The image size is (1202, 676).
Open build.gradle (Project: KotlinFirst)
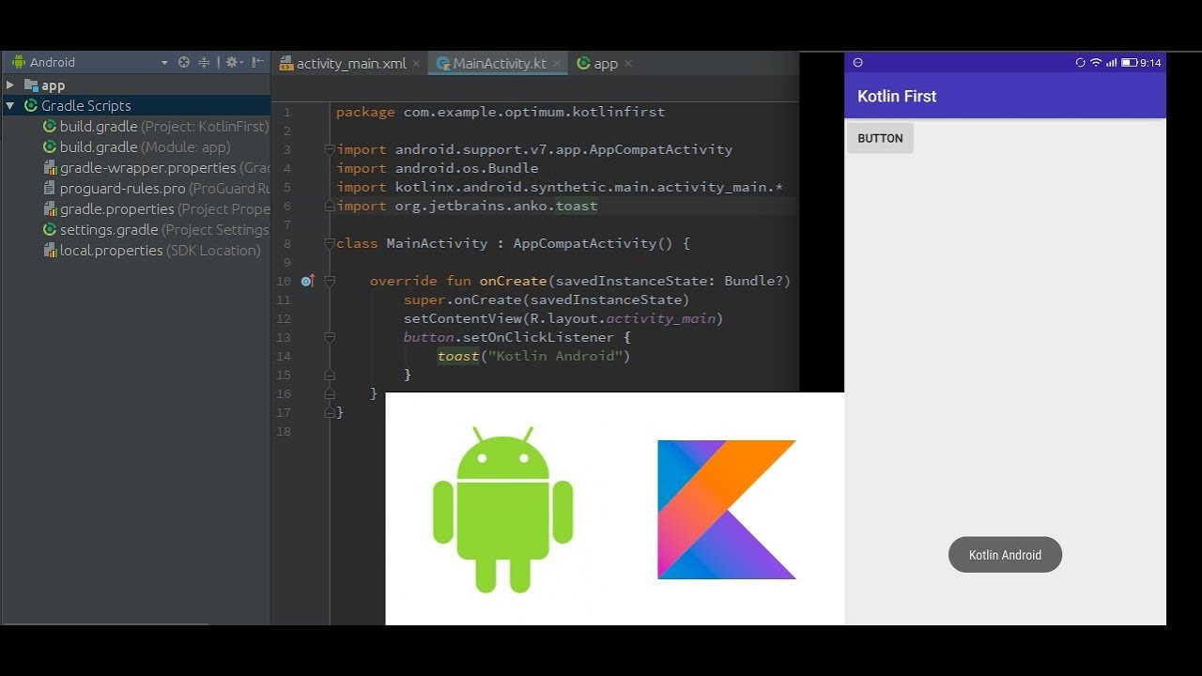(x=156, y=127)
